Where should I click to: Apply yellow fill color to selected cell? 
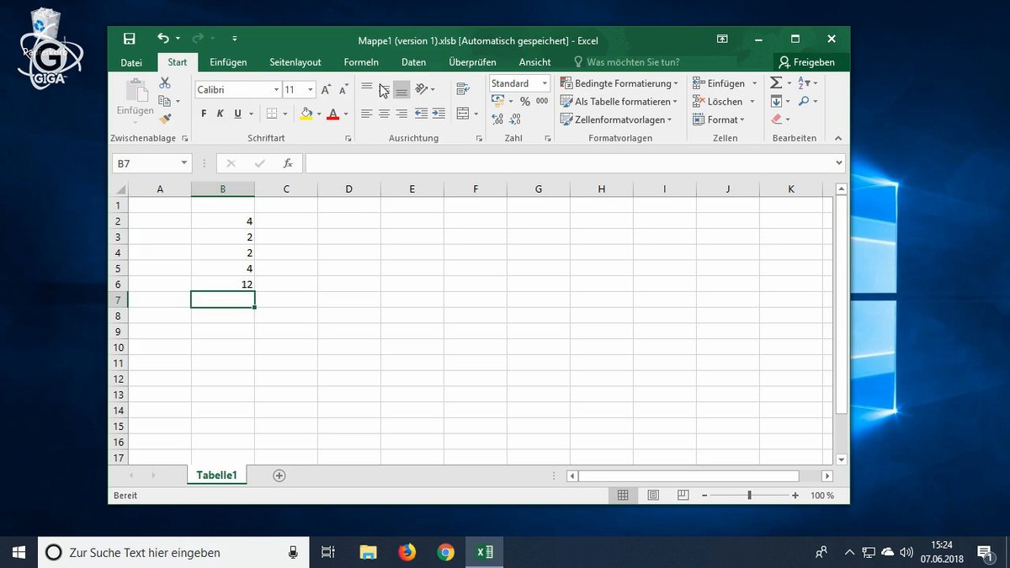[306, 114]
